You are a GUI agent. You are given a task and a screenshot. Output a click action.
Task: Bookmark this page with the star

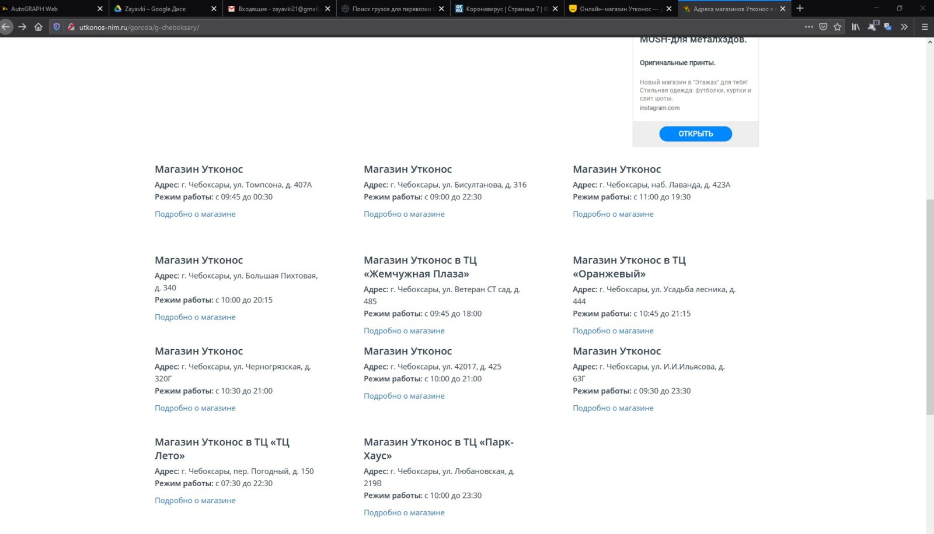(x=838, y=27)
